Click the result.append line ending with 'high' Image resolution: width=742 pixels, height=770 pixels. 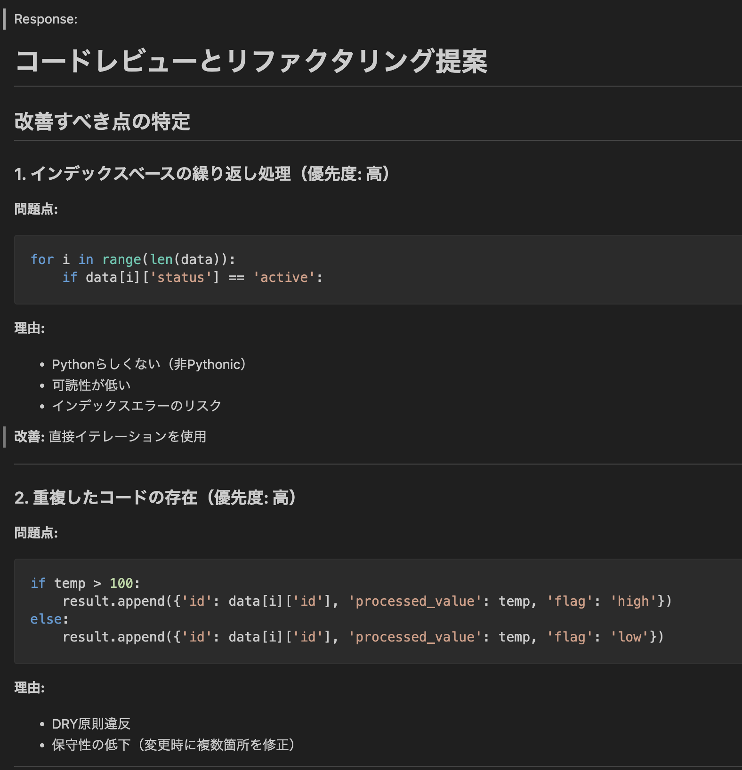coord(367,601)
